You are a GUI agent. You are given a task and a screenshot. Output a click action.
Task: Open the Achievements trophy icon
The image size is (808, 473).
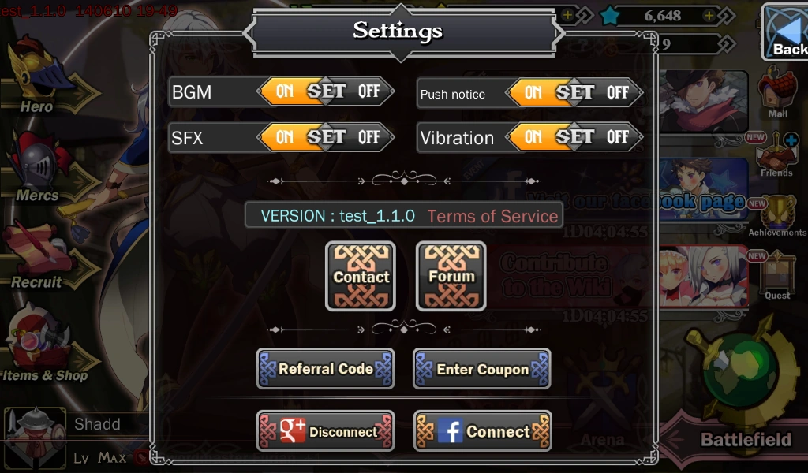tap(777, 211)
